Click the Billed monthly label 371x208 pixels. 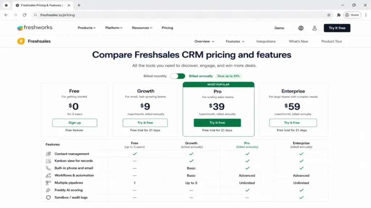[x=155, y=76]
